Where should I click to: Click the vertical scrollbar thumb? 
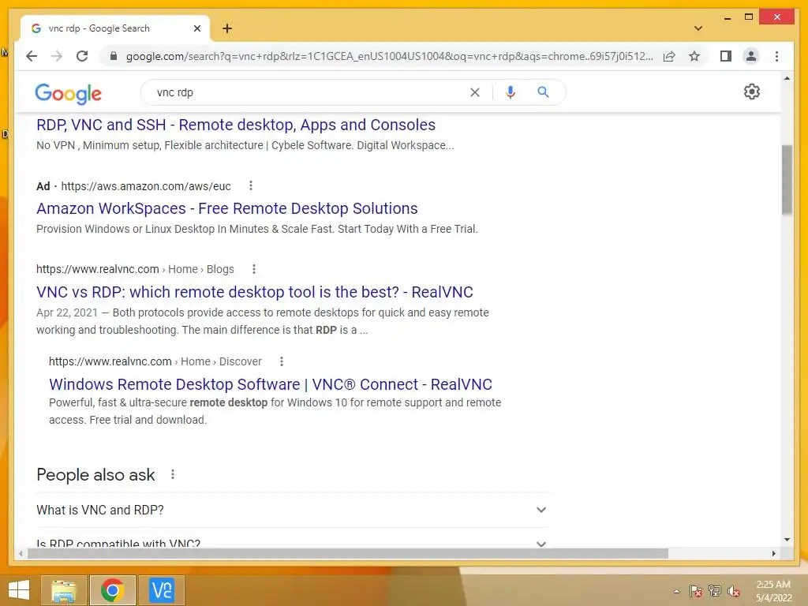(787, 179)
